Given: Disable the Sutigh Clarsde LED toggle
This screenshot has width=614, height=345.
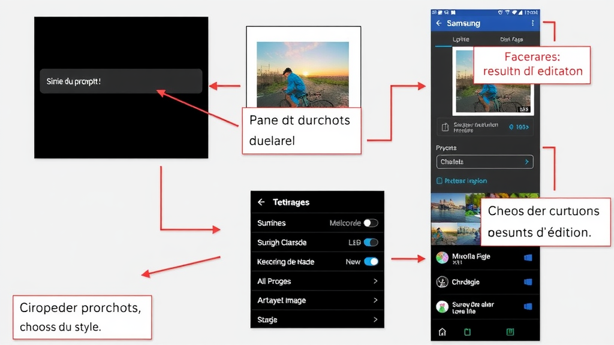Looking at the screenshot, I should (x=371, y=242).
